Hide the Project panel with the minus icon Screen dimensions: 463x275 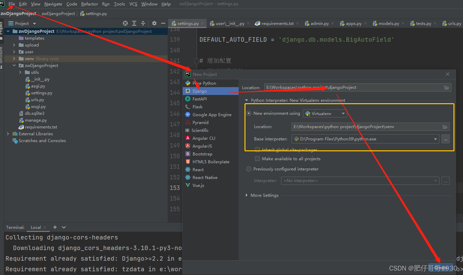click(163, 23)
